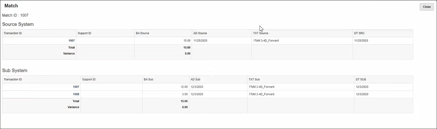The width and height of the screenshot is (437, 129).
Task: Select the 3.00 BA Sub amount cell
Action: tap(185, 94)
